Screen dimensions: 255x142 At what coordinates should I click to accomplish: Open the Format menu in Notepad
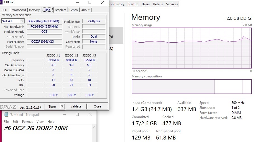point(27,122)
